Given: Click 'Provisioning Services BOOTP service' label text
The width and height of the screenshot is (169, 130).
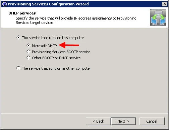Looking at the screenshot, I should click(61, 52).
